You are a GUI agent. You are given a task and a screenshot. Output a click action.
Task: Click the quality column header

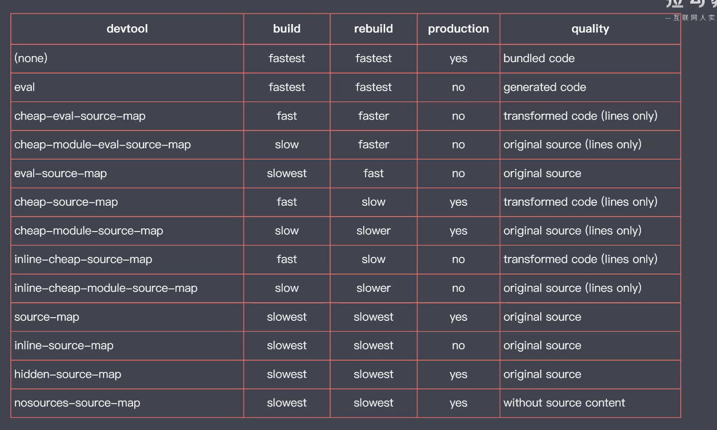pyautogui.click(x=590, y=29)
